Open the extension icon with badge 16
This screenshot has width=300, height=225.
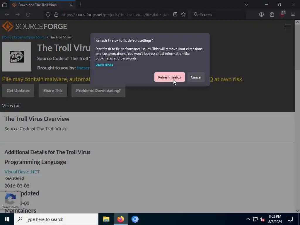pyautogui.click(x=283, y=14)
